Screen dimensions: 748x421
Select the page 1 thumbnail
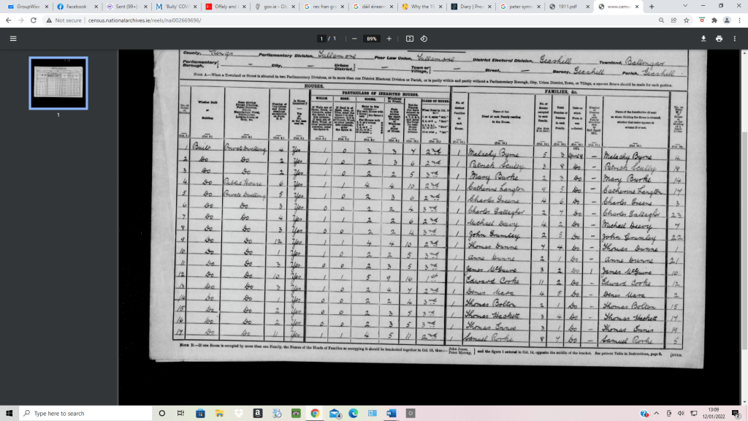click(58, 81)
